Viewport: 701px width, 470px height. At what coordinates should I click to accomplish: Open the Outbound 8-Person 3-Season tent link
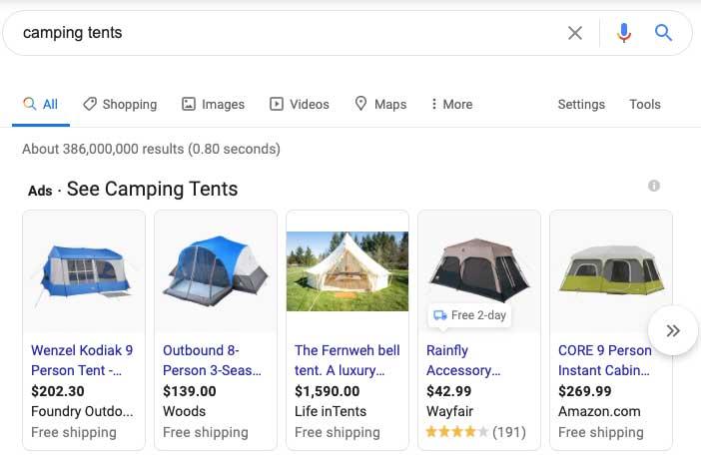pos(214,360)
